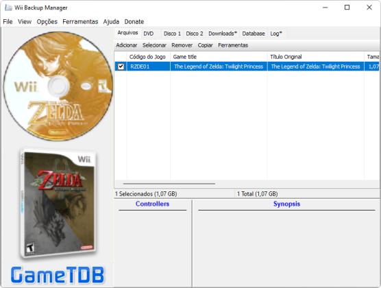Open the Ferramentas toolbar menu under the tabs
Viewport: 381px width, 288px height.
click(233, 45)
